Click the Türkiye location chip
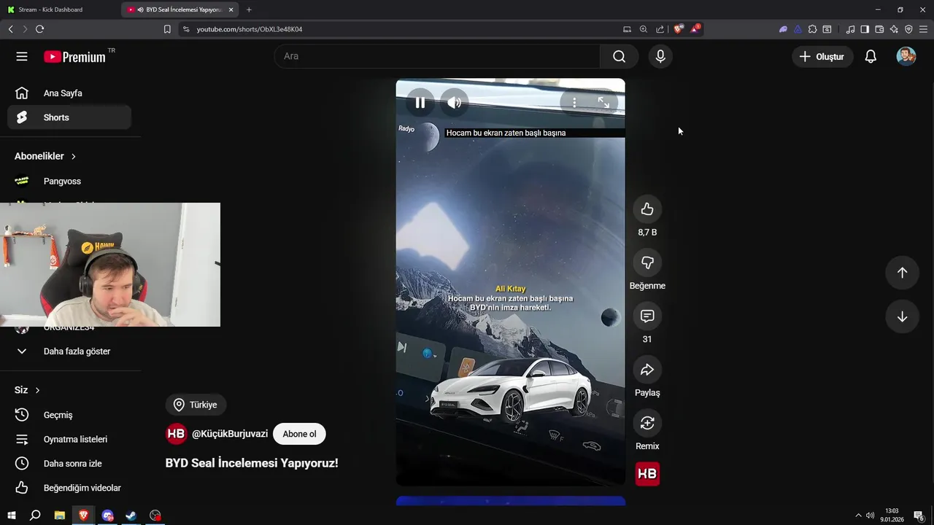This screenshot has height=525, width=934. [x=196, y=405]
